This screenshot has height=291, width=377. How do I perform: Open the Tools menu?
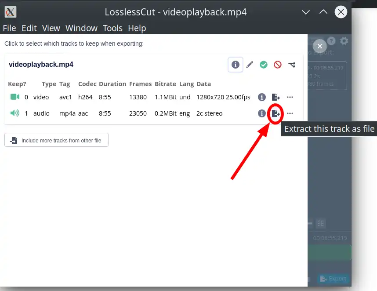(112, 28)
